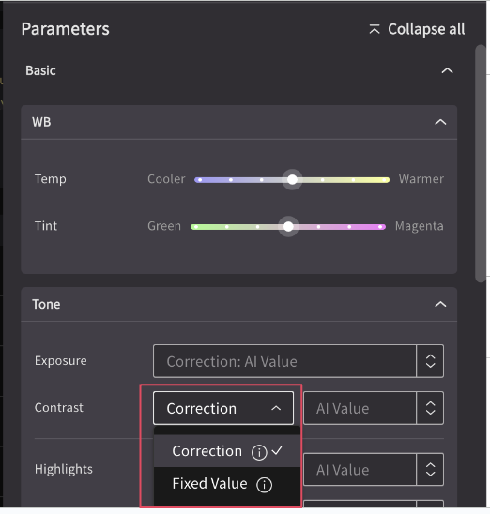The image size is (490, 514).
Task: Collapse the WB section chevron
Action: 440,122
